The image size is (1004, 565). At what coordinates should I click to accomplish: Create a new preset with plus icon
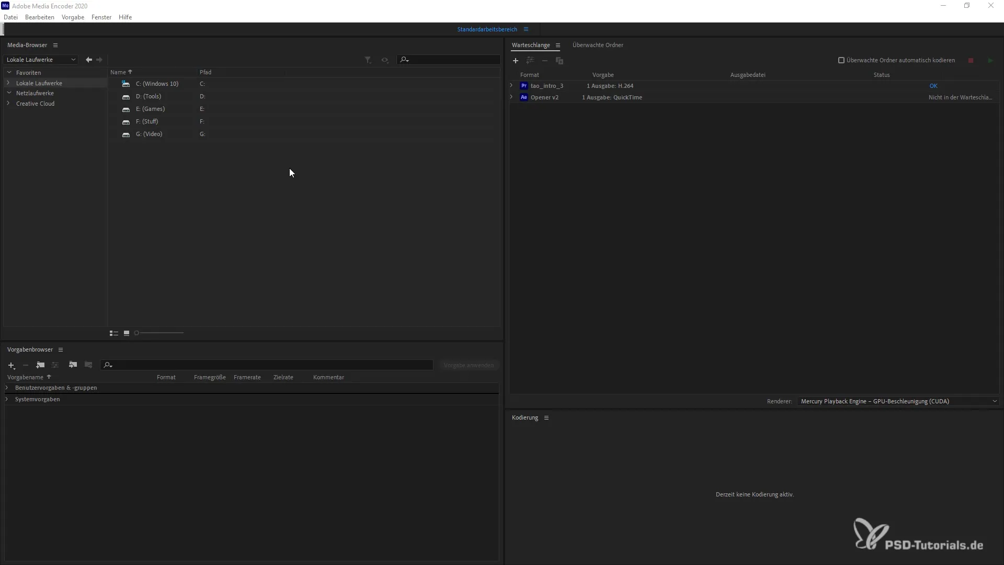point(12,365)
